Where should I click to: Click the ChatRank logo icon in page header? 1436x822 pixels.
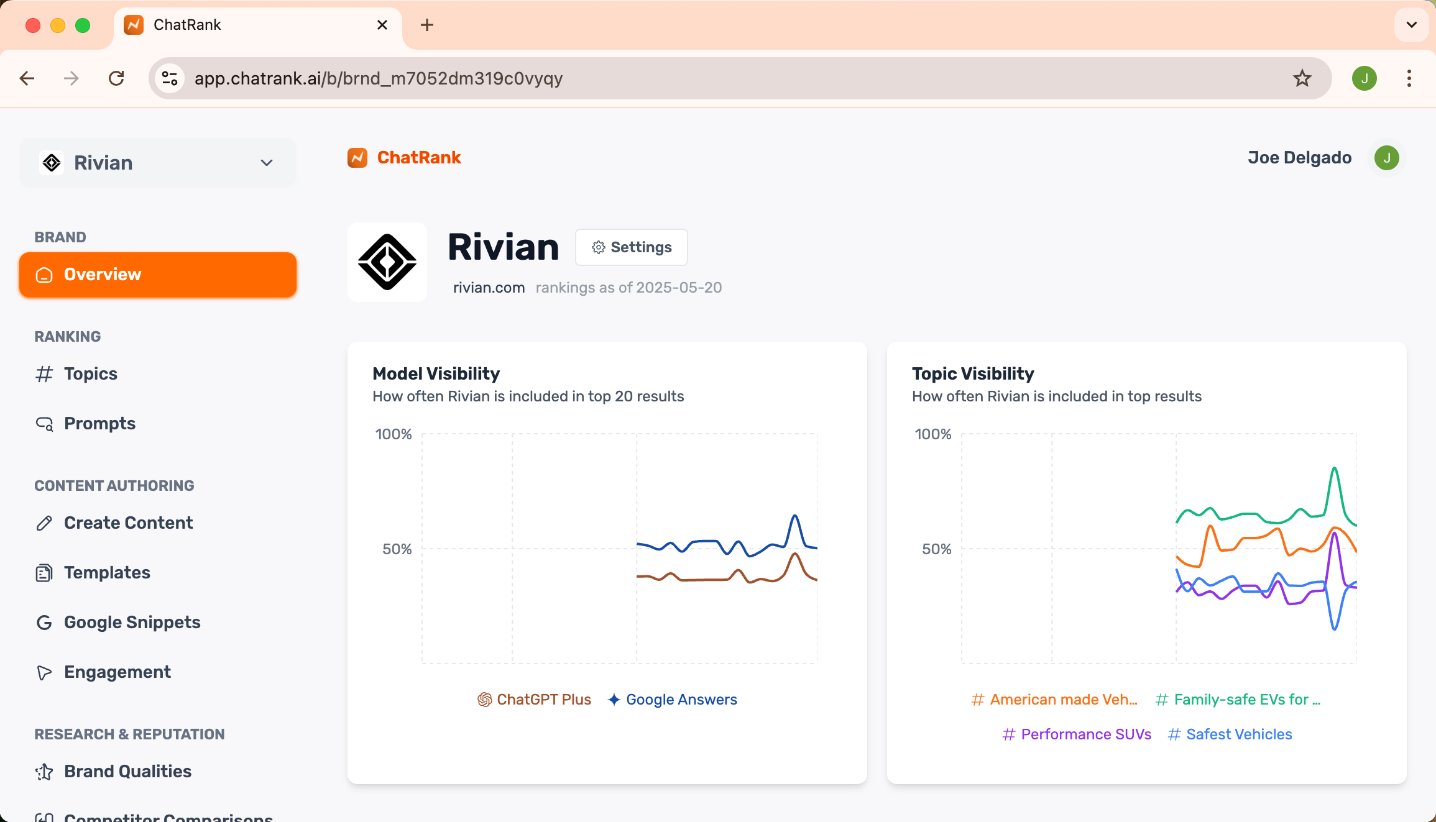(357, 158)
